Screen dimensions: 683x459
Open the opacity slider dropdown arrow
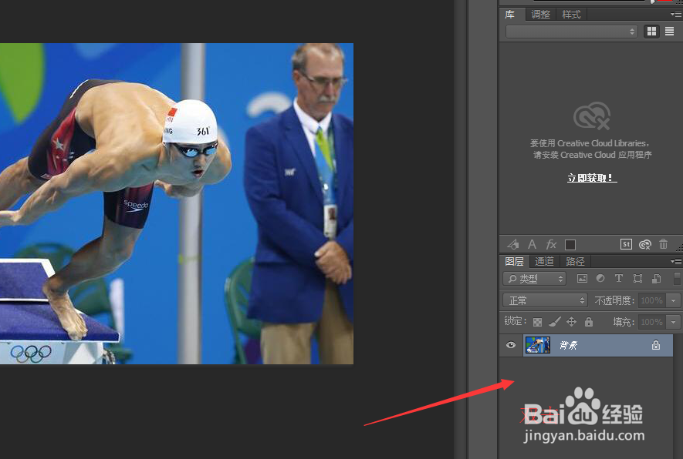(x=674, y=300)
